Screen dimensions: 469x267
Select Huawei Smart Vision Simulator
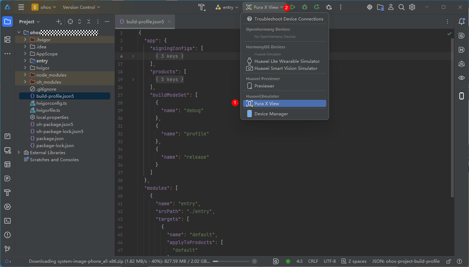[x=285, y=68]
